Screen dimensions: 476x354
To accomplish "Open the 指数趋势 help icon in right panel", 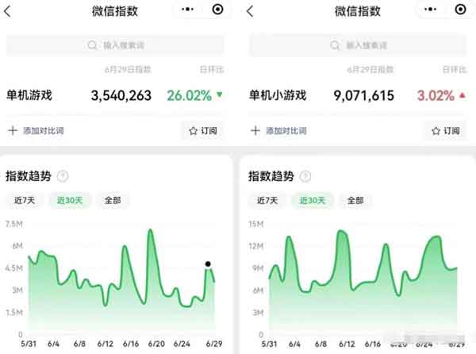I will coord(305,176).
